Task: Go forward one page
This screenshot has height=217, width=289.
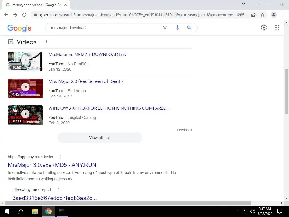Action: click(x=15, y=15)
